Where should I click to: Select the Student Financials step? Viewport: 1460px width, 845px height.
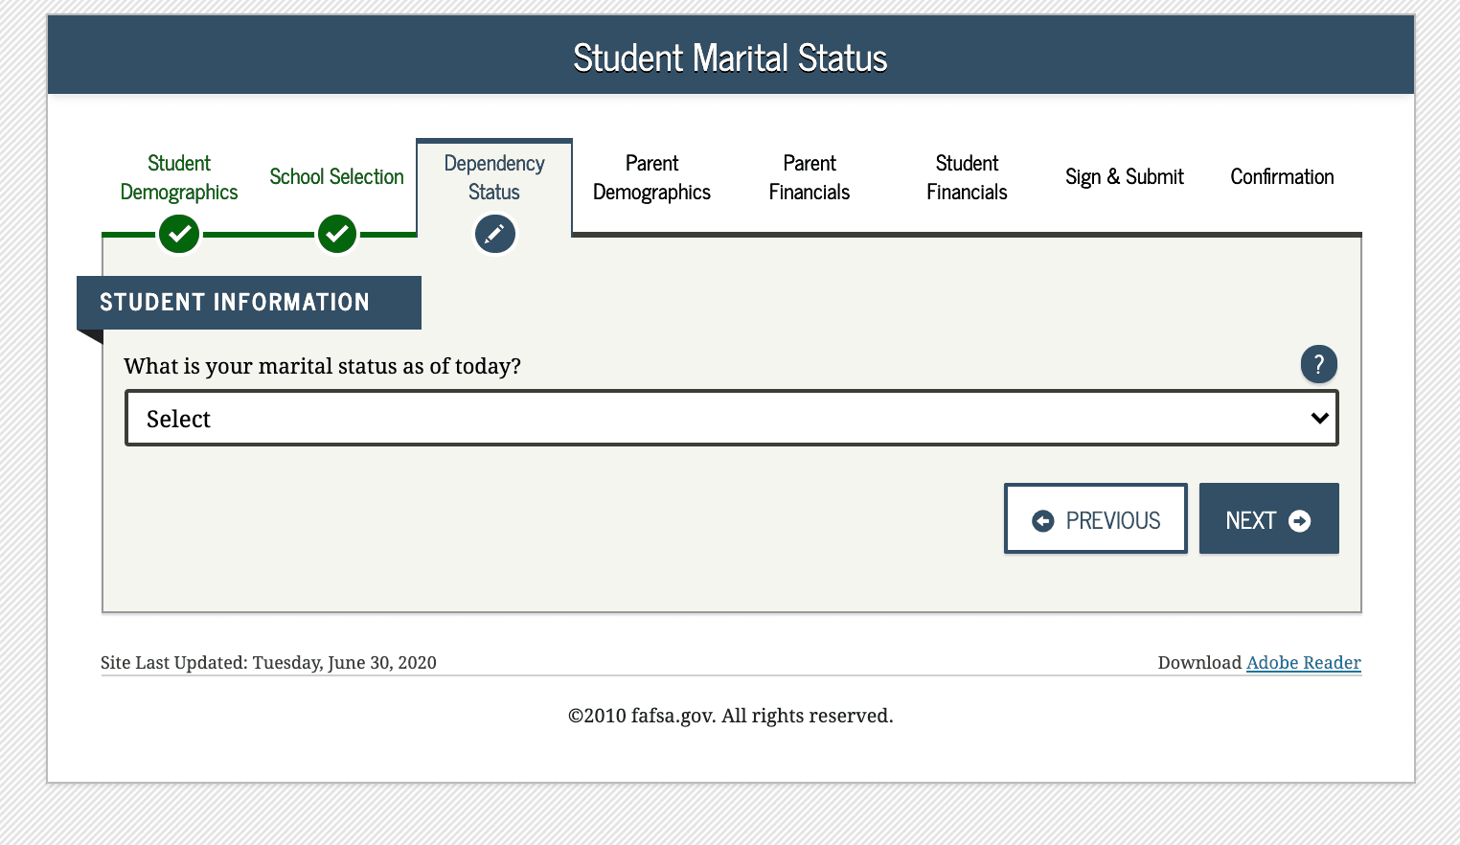click(x=966, y=177)
